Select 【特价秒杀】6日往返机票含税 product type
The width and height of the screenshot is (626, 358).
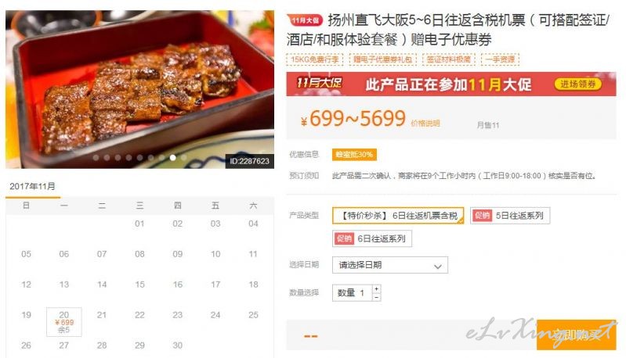398,216
